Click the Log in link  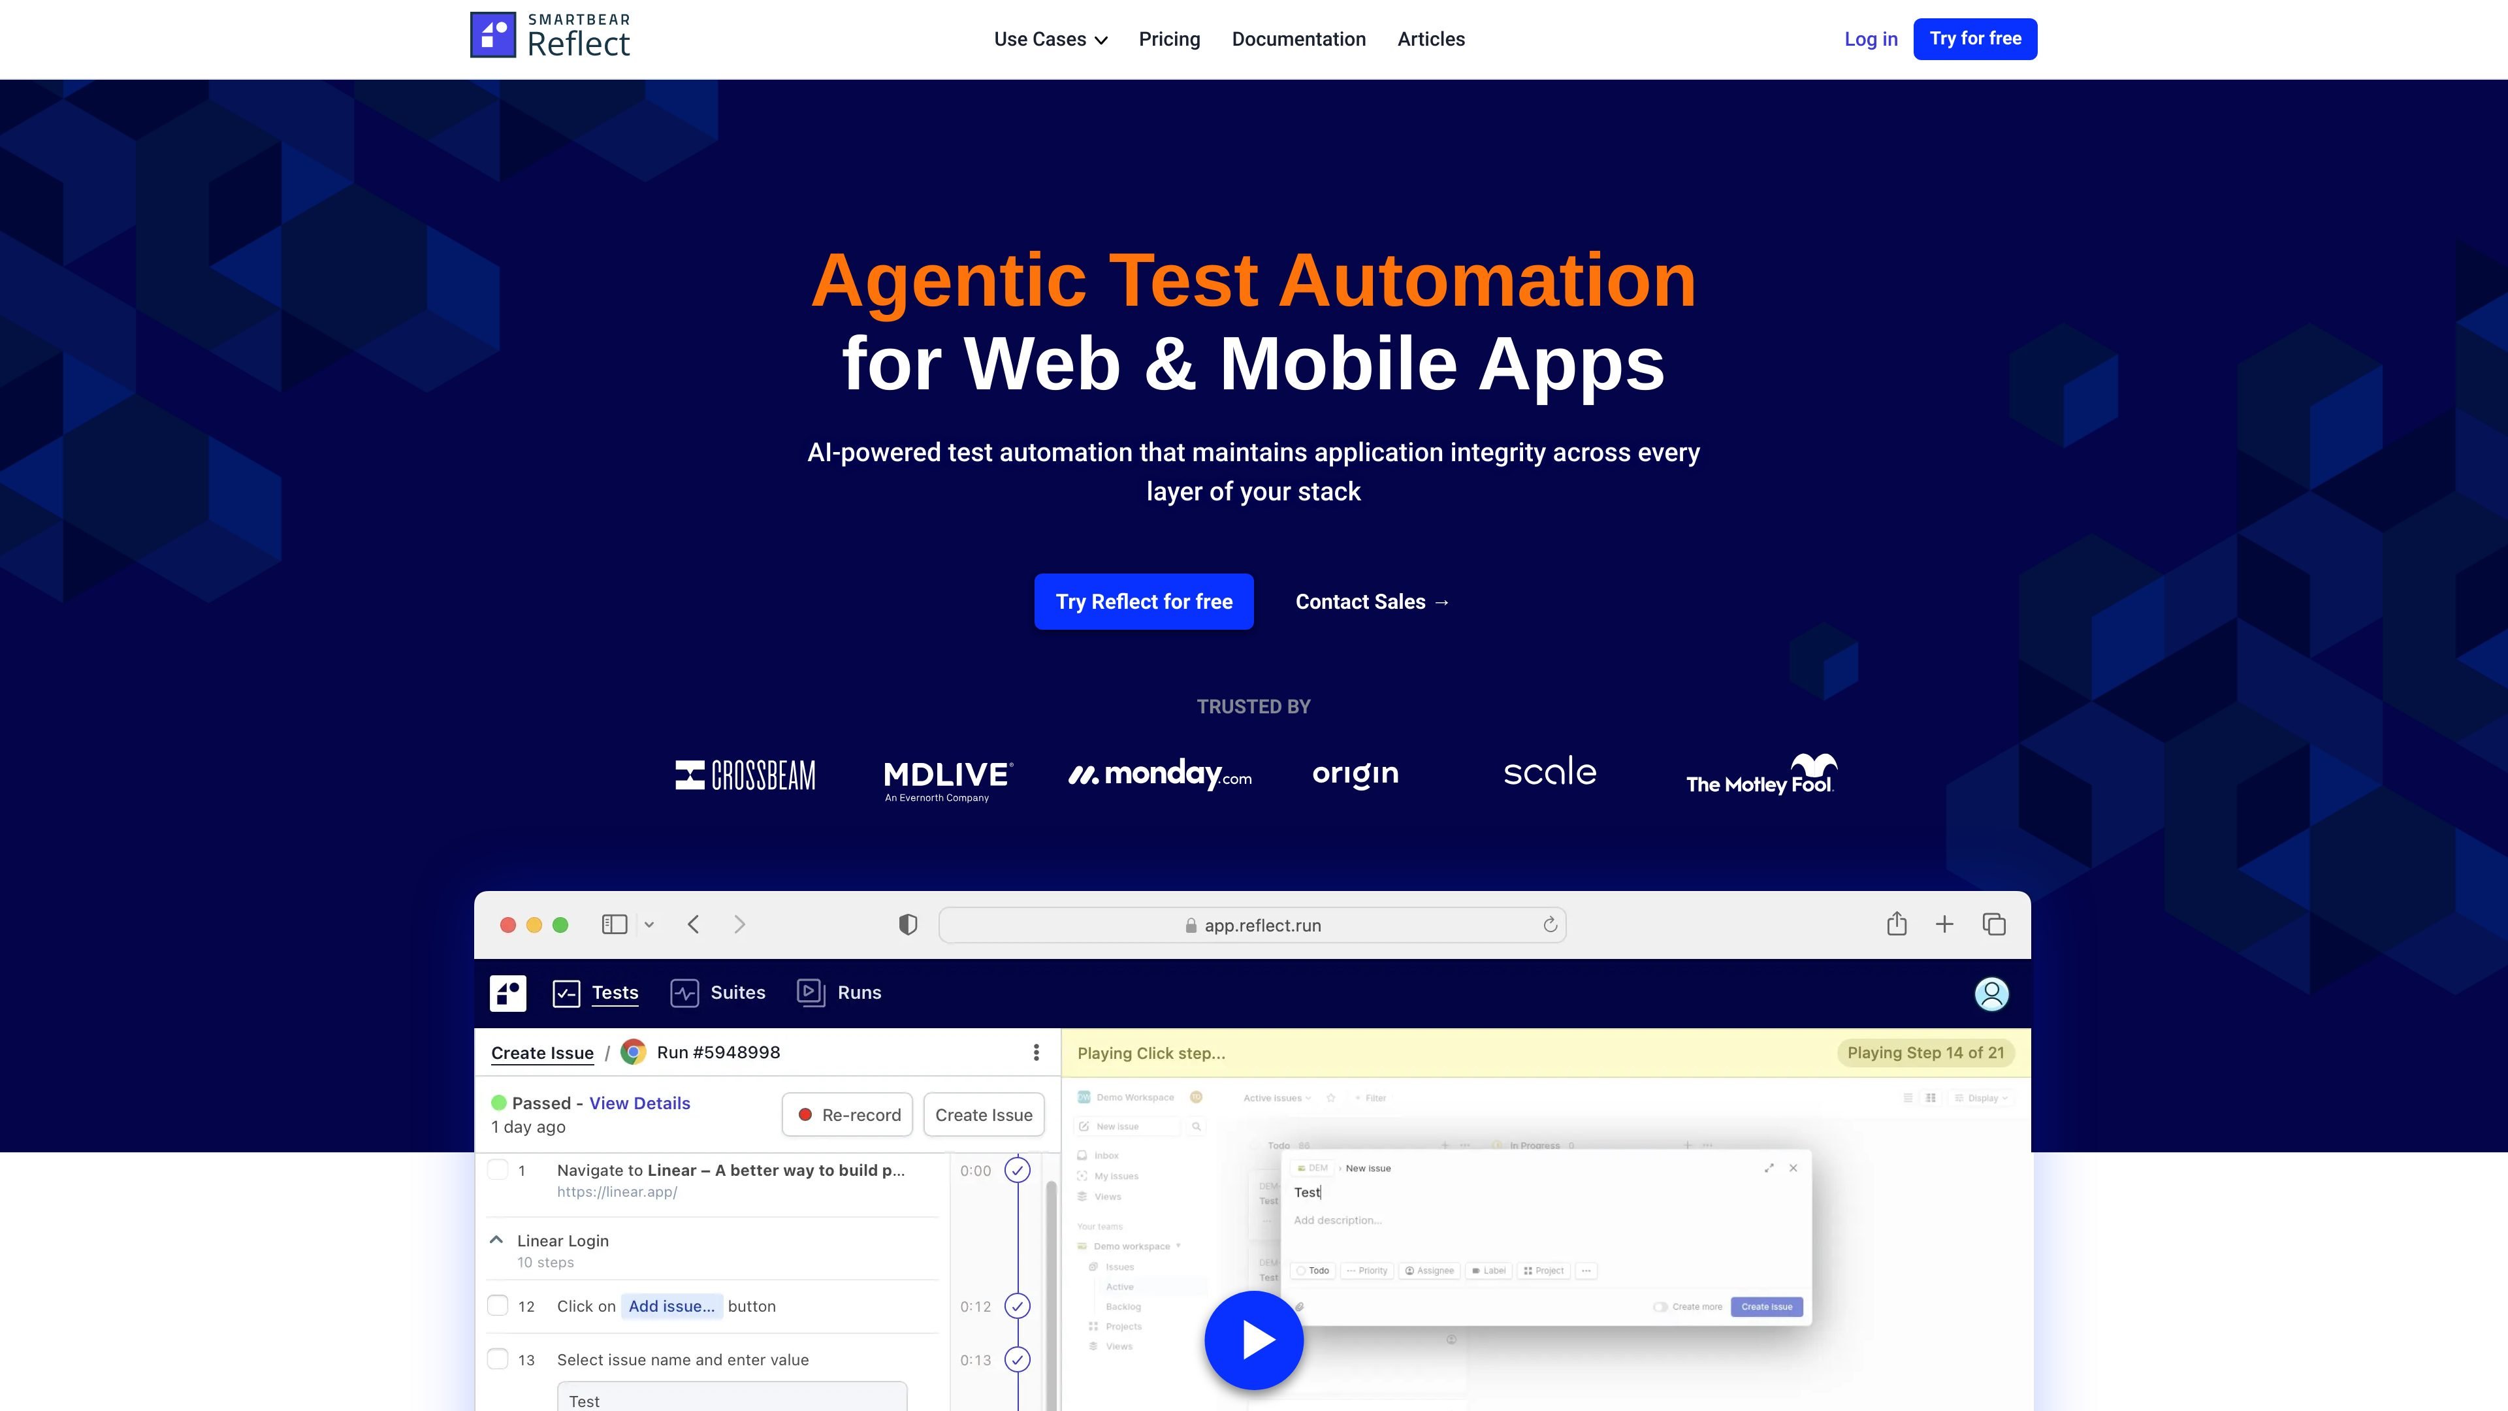click(1871, 39)
